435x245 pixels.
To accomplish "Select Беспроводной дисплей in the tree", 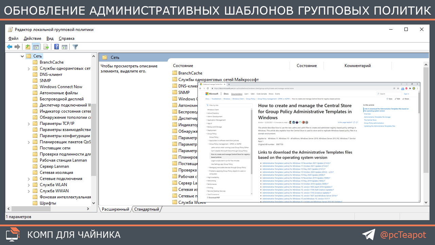I will point(62,99).
